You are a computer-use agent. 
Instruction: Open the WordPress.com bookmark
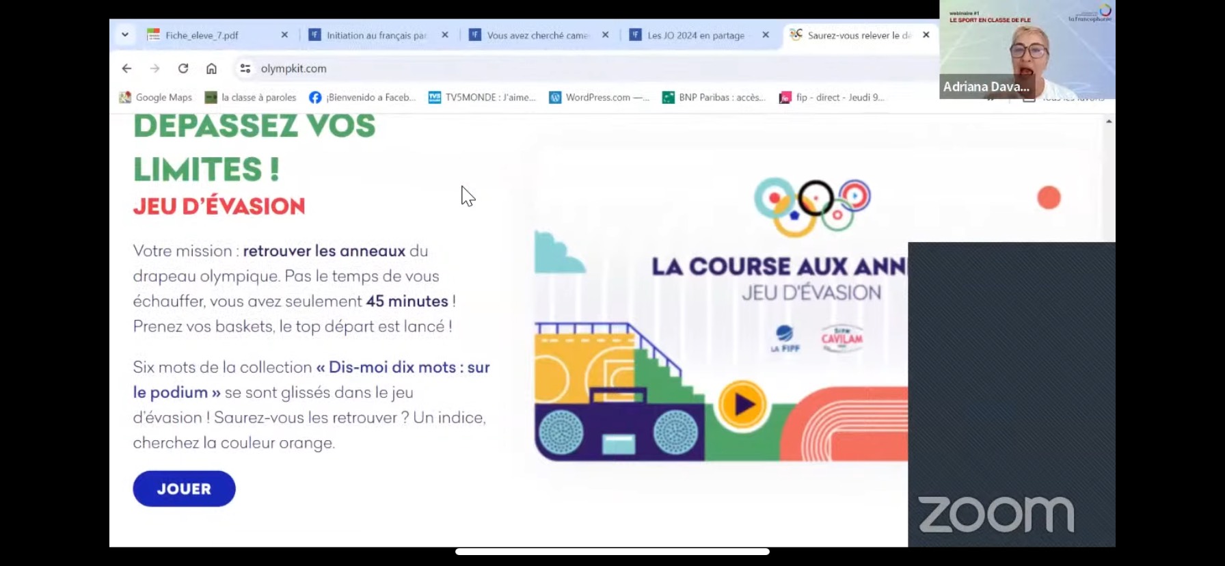[599, 98]
